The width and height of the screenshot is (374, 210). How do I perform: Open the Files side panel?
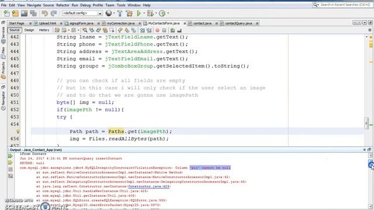[x=3, y=53]
